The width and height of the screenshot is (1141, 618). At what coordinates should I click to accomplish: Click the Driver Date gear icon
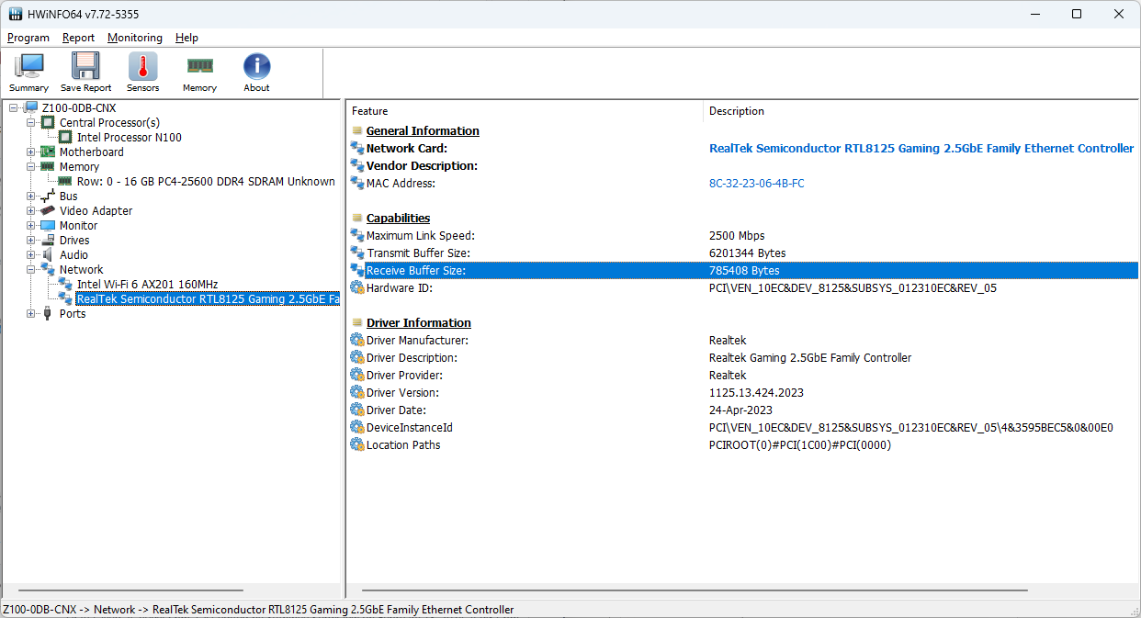pyautogui.click(x=357, y=410)
